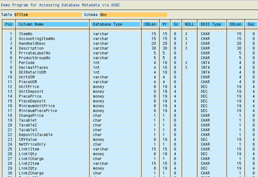Click the DBLen column header
The height and width of the screenshot is (177, 258).
tap(150, 24)
